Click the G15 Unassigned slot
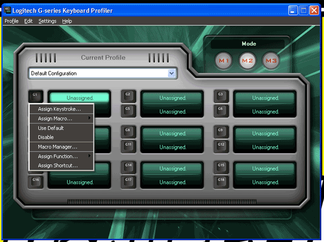 (x=265, y=169)
